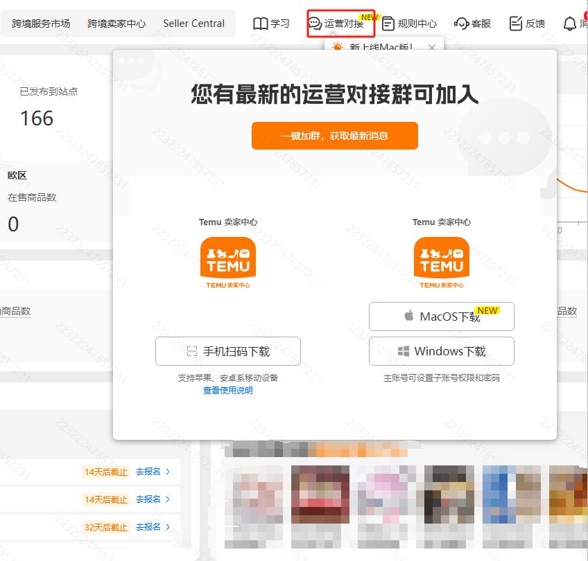Click the 运营对接 chat bubble icon
Image resolution: width=588 pixels, height=561 pixels.
click(x=315, y=24)
